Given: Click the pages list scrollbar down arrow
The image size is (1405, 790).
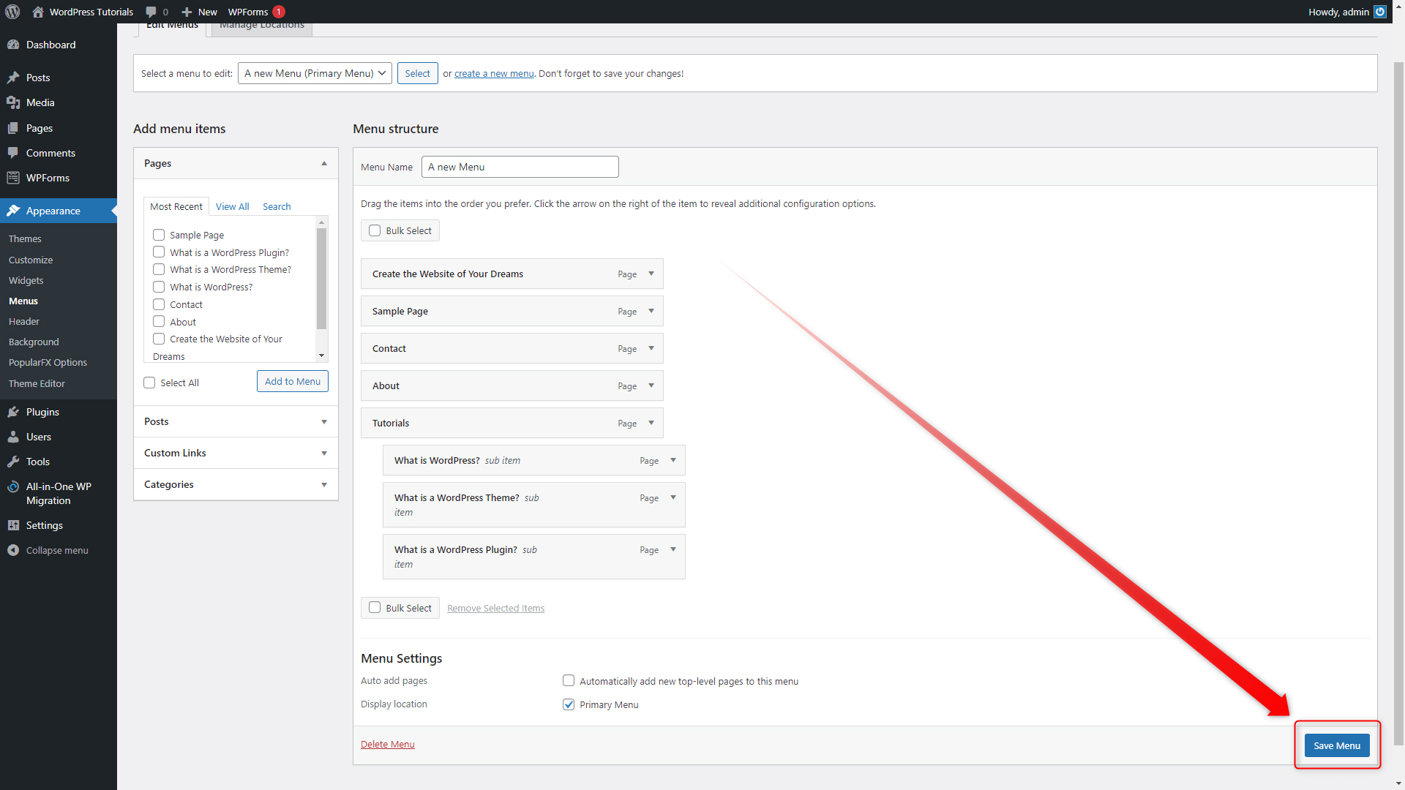Looking at the screenshot, I should pyautogui.click(x=321, y=355).
